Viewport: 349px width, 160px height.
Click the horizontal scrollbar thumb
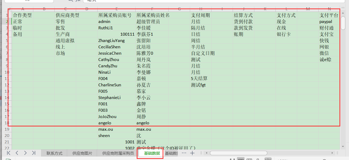238,153
